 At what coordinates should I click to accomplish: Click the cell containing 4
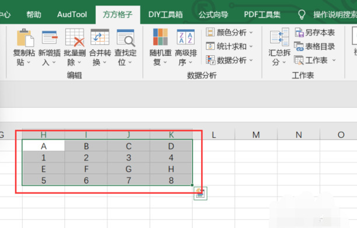[171, 157]
